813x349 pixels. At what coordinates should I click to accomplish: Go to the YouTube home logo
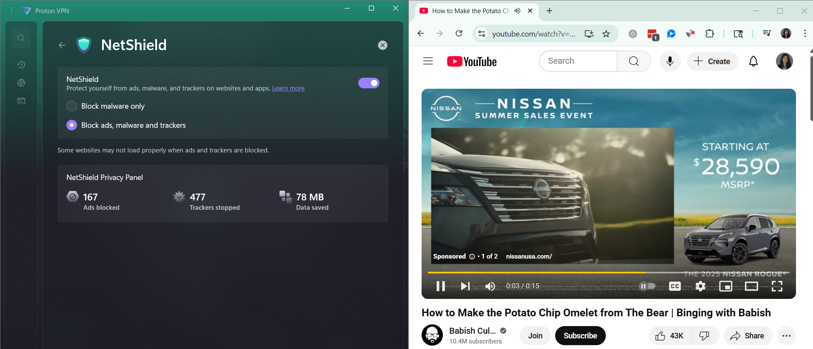click(x=472, y=62)
